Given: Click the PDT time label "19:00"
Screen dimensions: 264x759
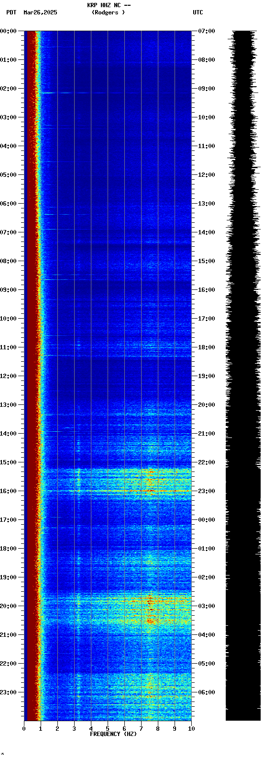Looking at the screenshot, I should coord(9,577).
